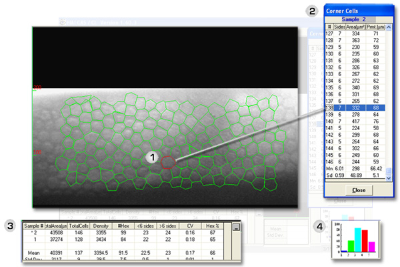Click the Mean row label in summary table
Viewport: 400px width, 267px height.
pyautogui.click(x=34, y=253)
